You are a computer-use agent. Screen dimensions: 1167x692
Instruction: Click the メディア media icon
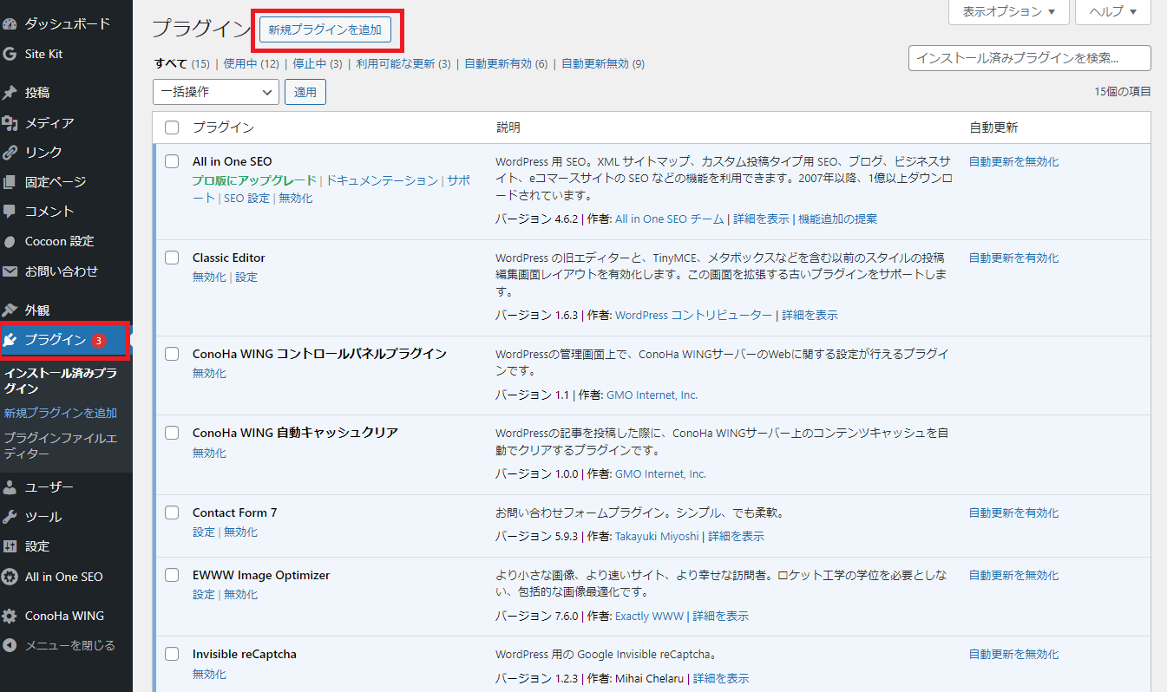(10, 122)
